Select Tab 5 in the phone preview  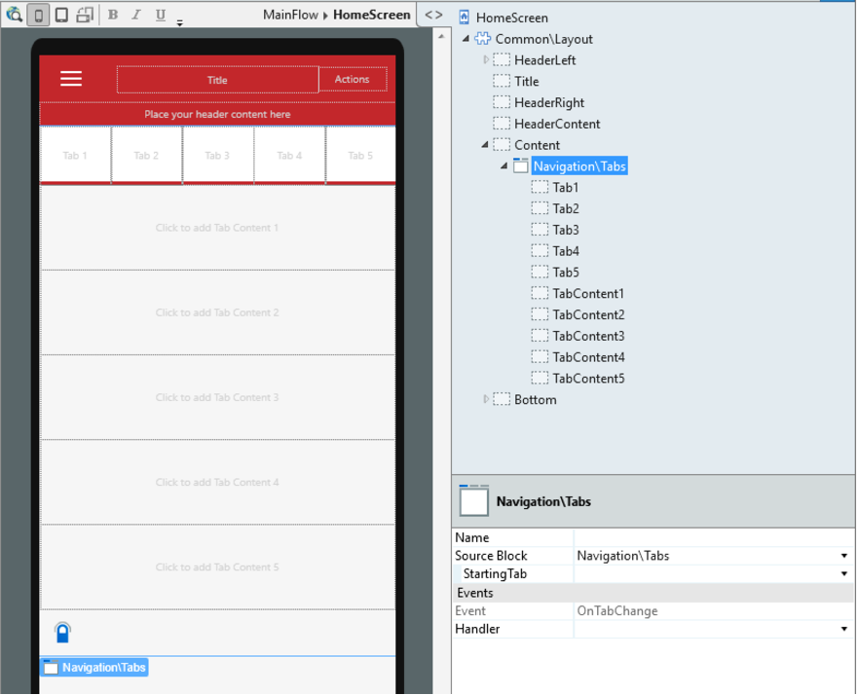(360, 155)
